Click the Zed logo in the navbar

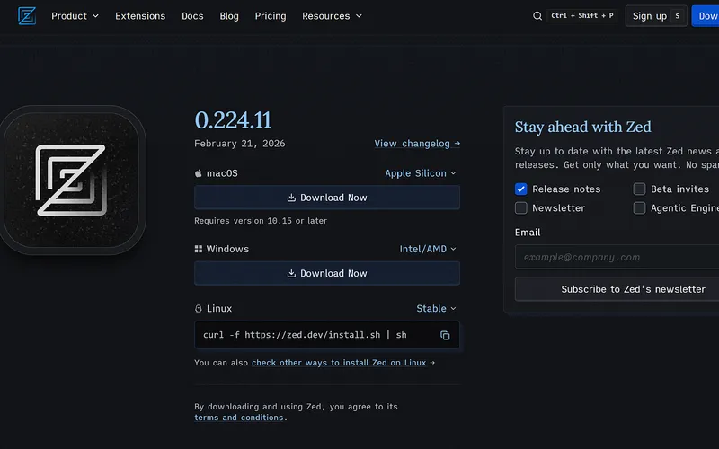pos(27,15)
